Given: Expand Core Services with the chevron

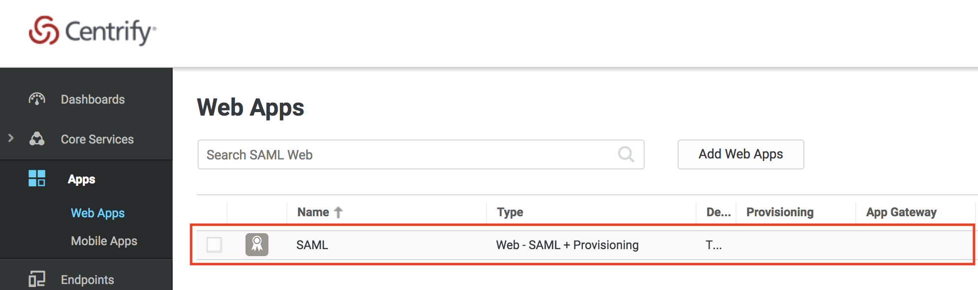Looking at the screenshot, I should click(11, 138).
